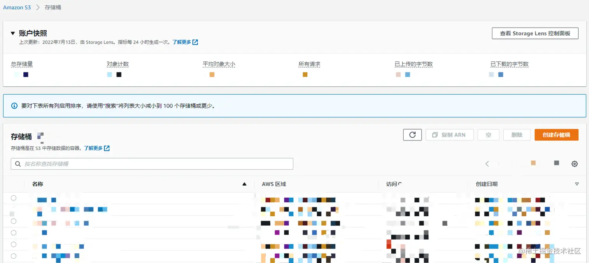Sort by 名称 column ascending arrow

[244, 184]
